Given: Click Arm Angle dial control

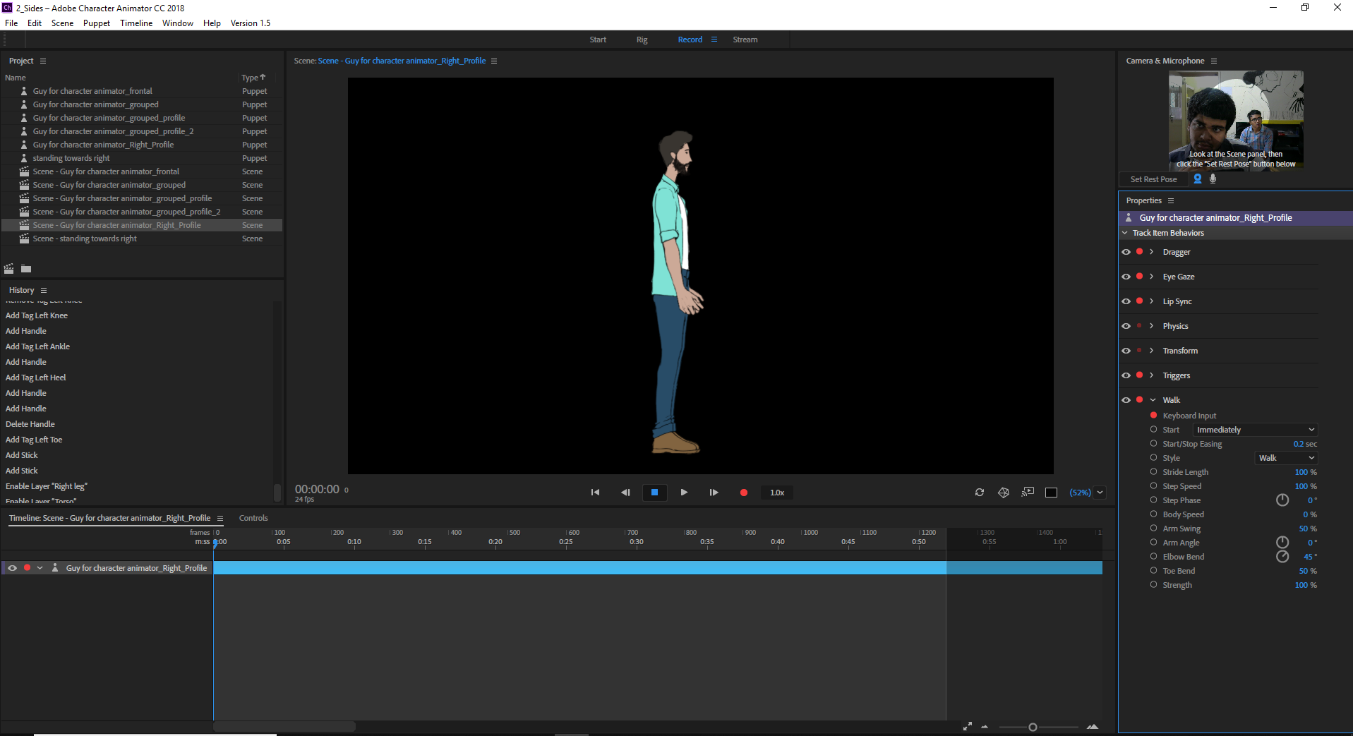Looking at the screenshot, I should point(1282,543).
